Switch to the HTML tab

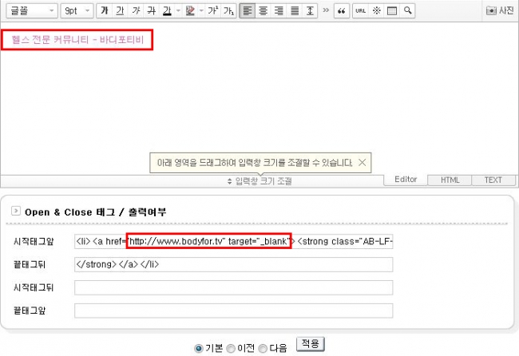pos(450,180)
